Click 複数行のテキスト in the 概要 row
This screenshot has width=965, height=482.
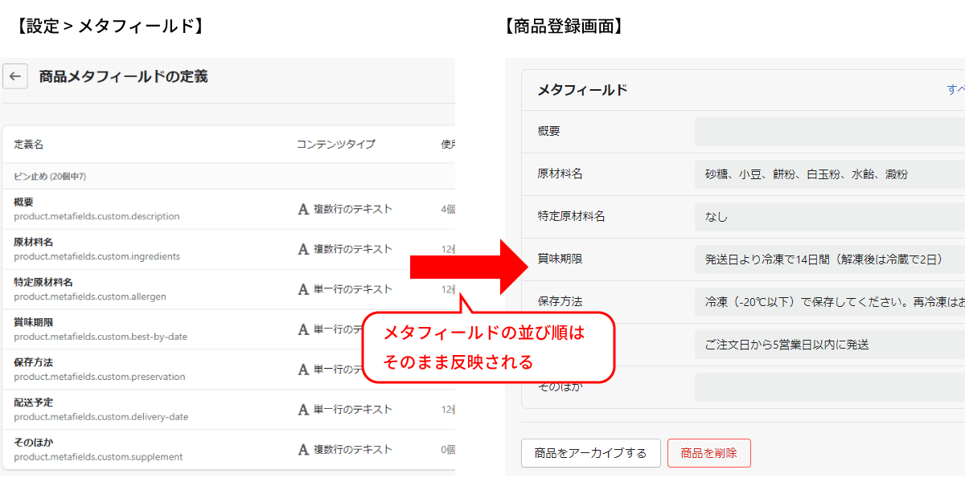click(353, 209)
